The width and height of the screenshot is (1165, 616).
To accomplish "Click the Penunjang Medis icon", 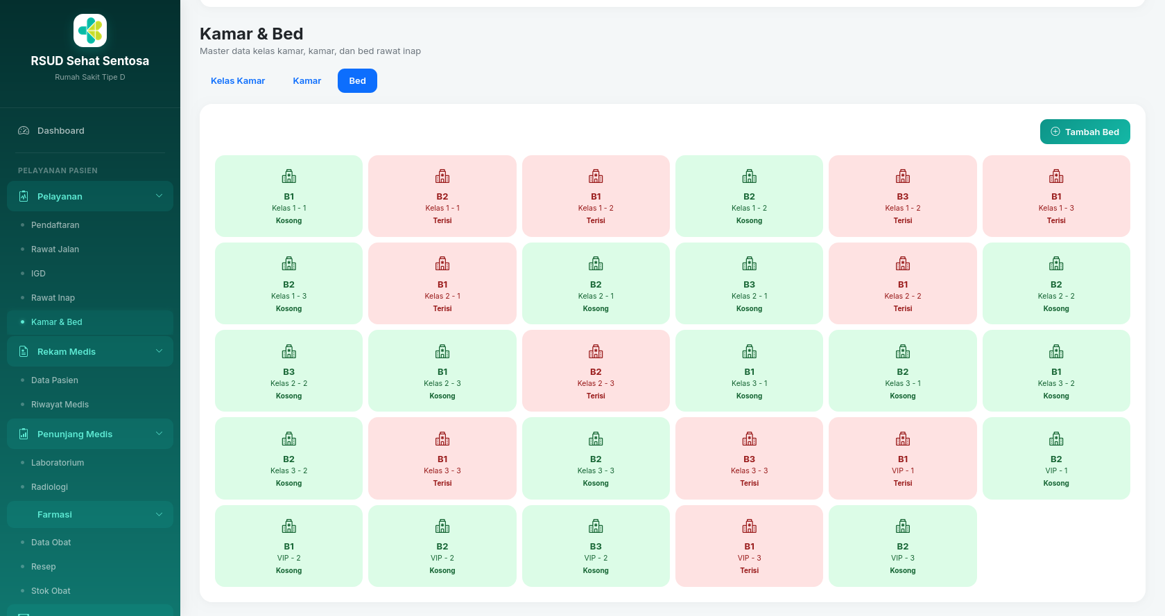I will 24,434.
